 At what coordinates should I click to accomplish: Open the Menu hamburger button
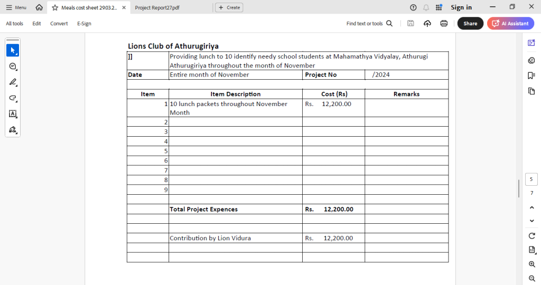pos(16,7)
